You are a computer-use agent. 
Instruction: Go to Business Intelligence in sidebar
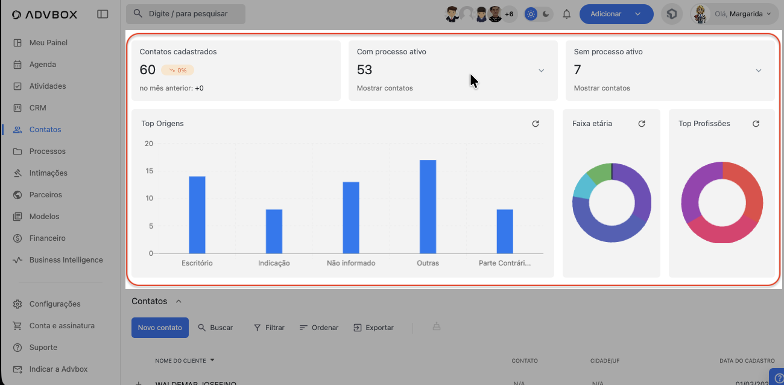pyautogui.click(x=66, y=260)
